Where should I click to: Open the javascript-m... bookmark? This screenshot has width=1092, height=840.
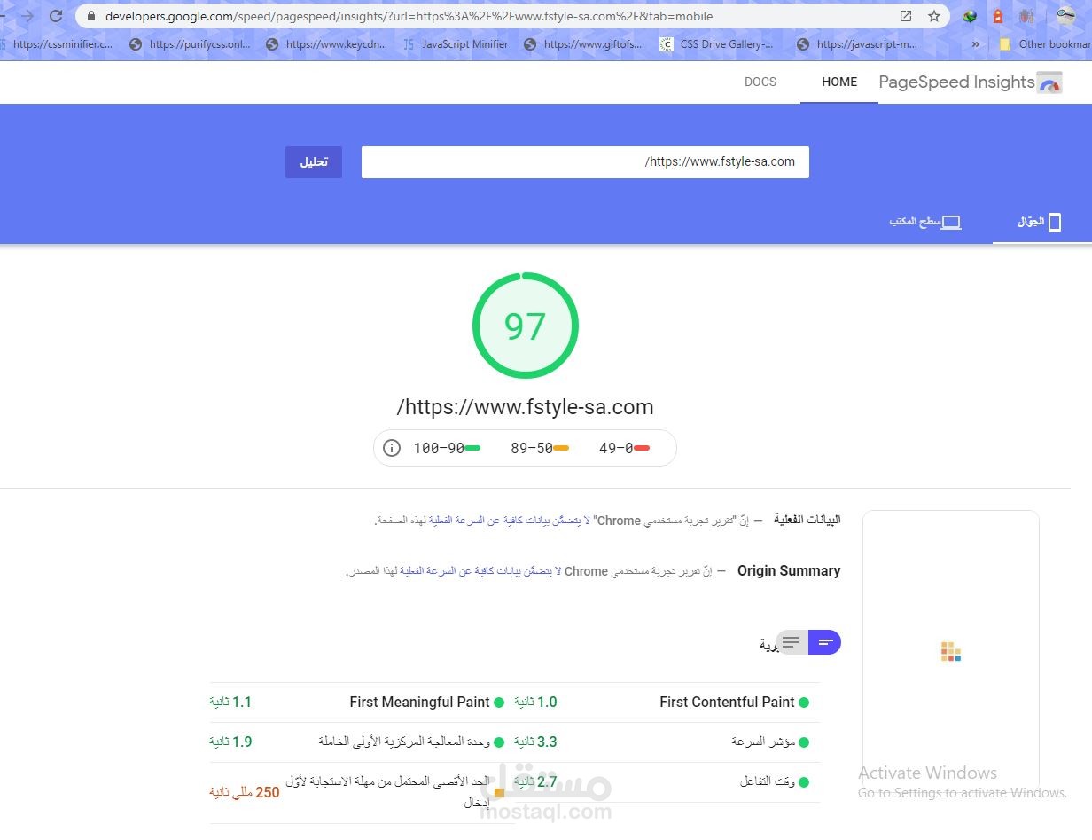(858, 44)
